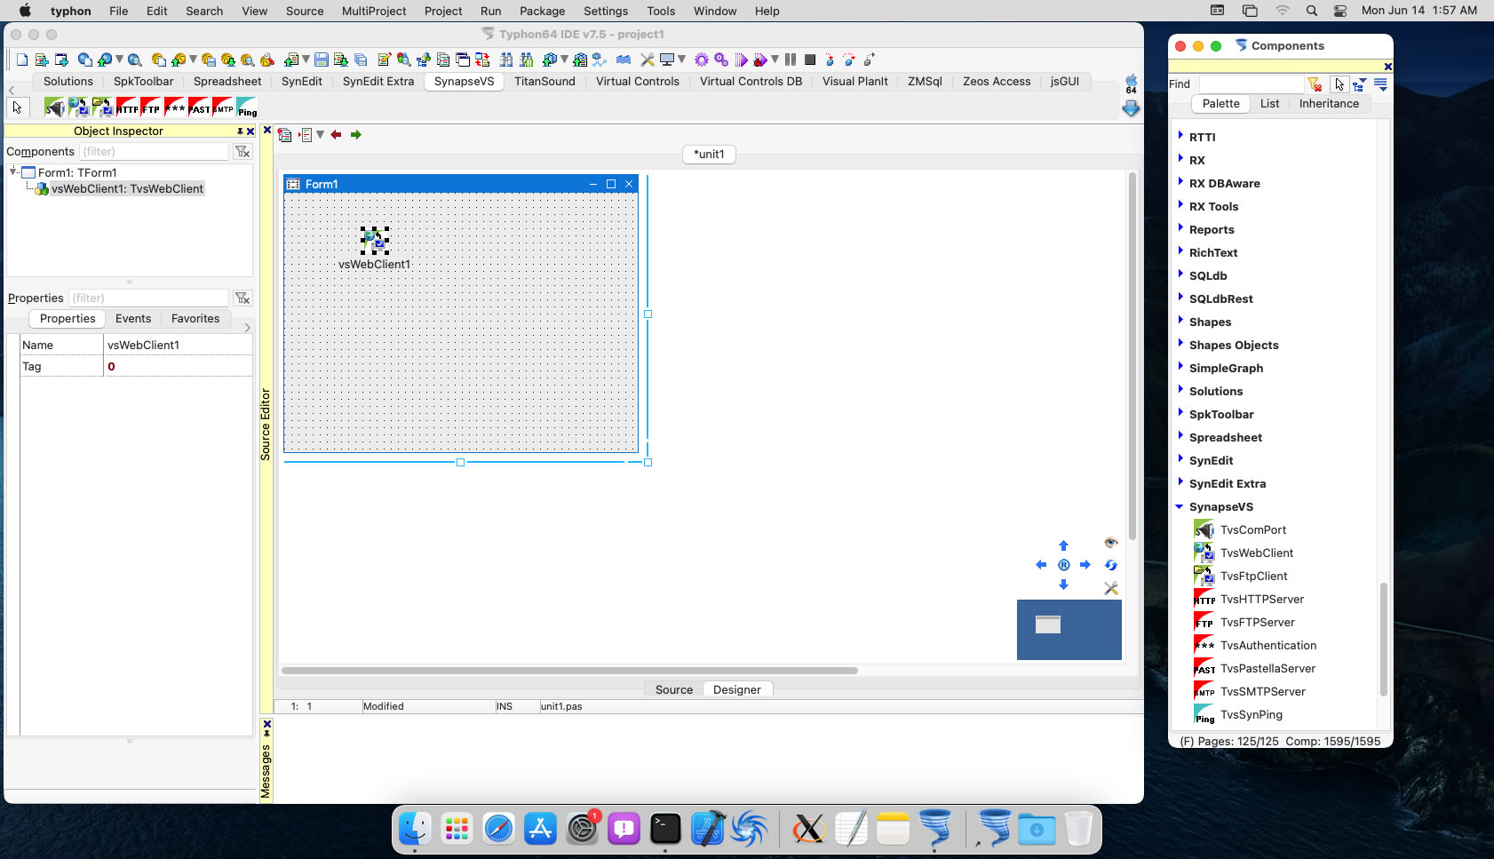Select TvsPastellaServer in Components list
This screenshot has width=1494, height=859.
(x=1268, y=668)
